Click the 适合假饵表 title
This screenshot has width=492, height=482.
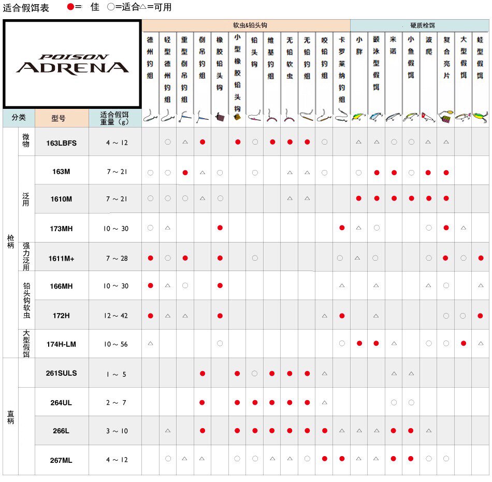pos(26,8)
